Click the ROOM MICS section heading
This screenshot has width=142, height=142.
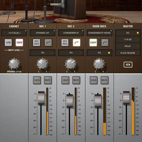tap(99, 26)
